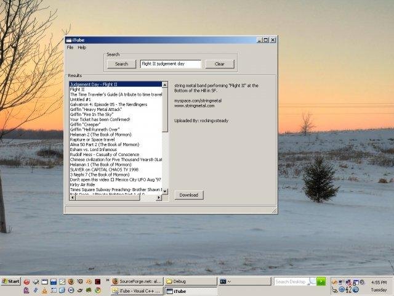
Task: Launch the purple Pidgin messenger icon
Action: coord(26,290)
